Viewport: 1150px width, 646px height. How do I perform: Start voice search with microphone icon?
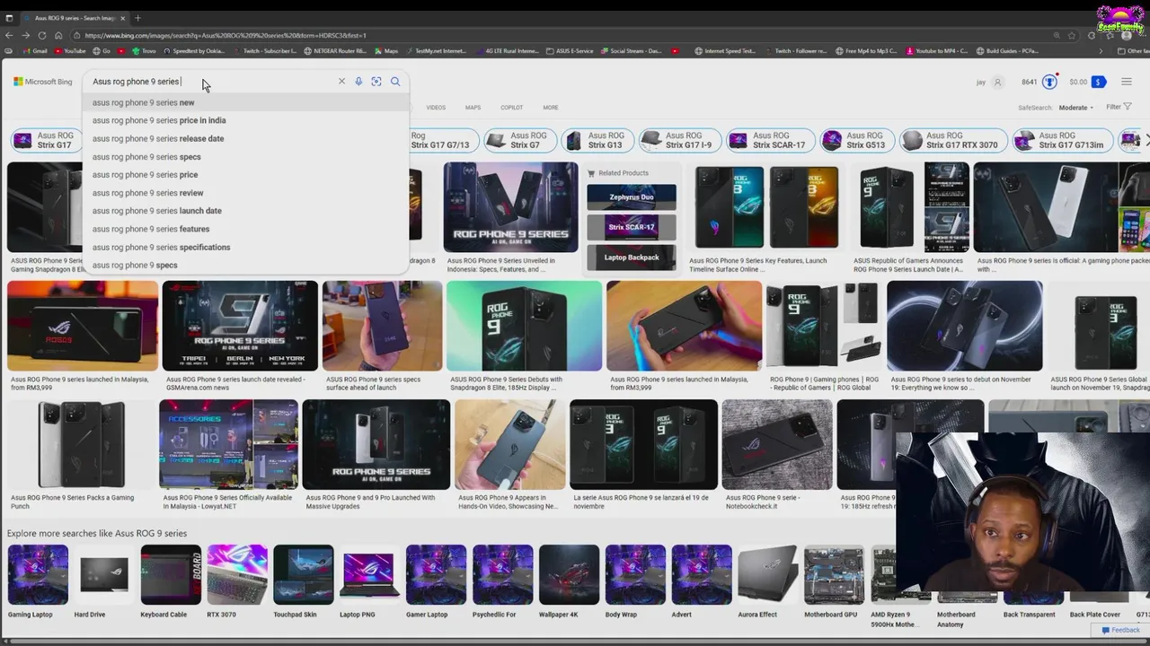(358, 82)
